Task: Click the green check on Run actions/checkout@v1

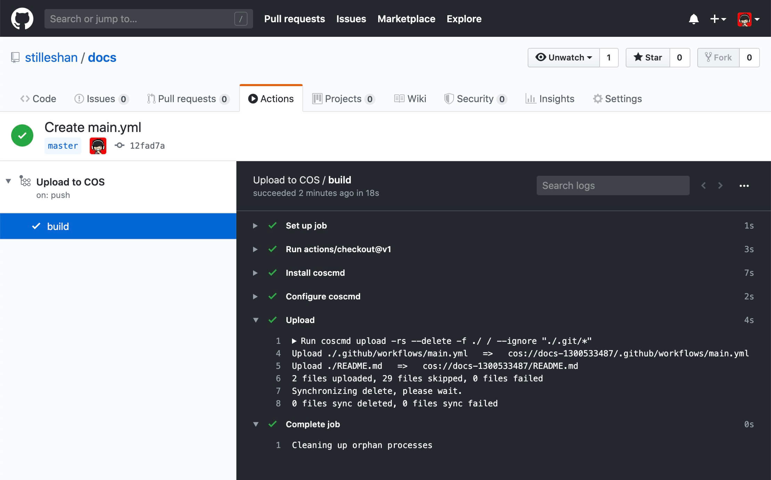Action: point(273,249)
